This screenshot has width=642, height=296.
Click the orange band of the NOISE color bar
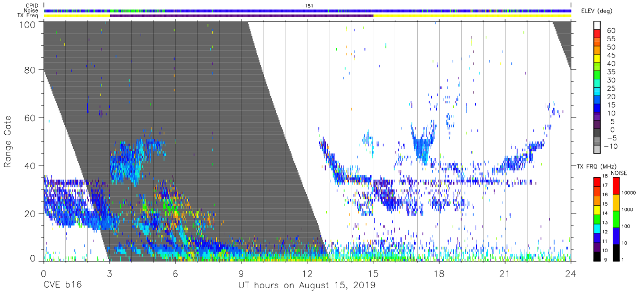[x=616, y=202]
